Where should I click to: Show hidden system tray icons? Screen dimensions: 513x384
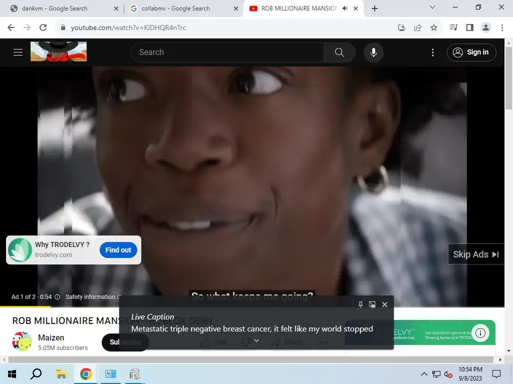pyautogui.click(x=424, y=374)
